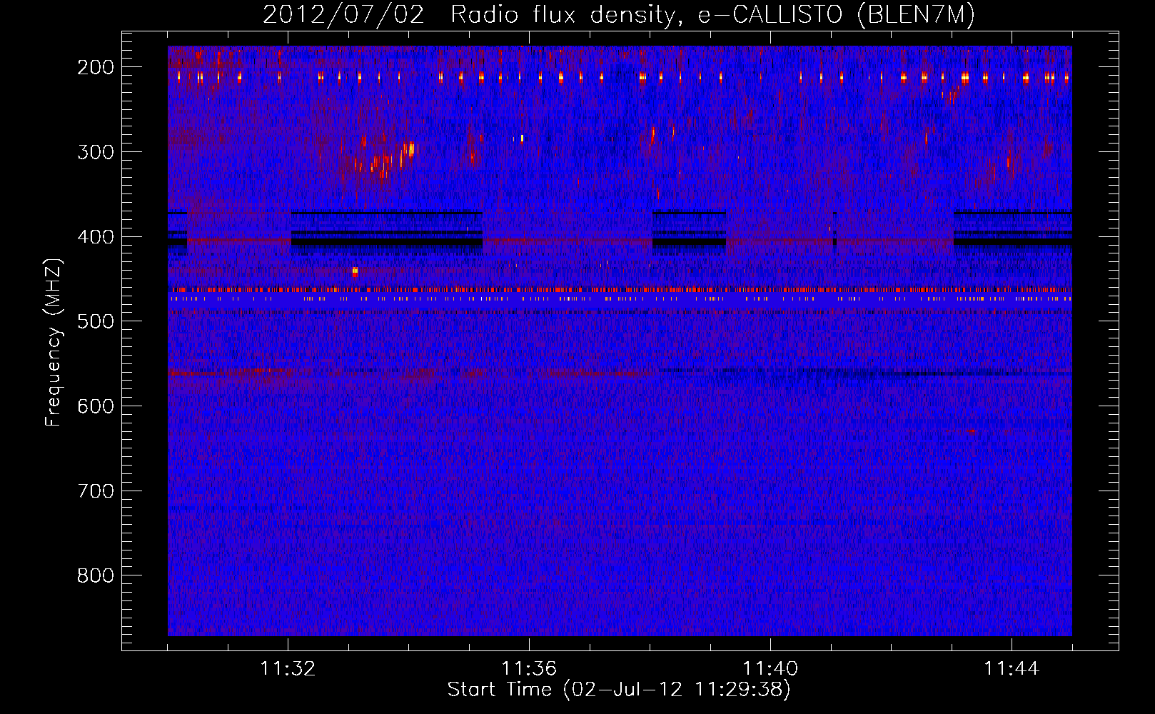Click the 11:32 time tick label
The width and height of the screenshot is (1155, 714).
[288, 669]
